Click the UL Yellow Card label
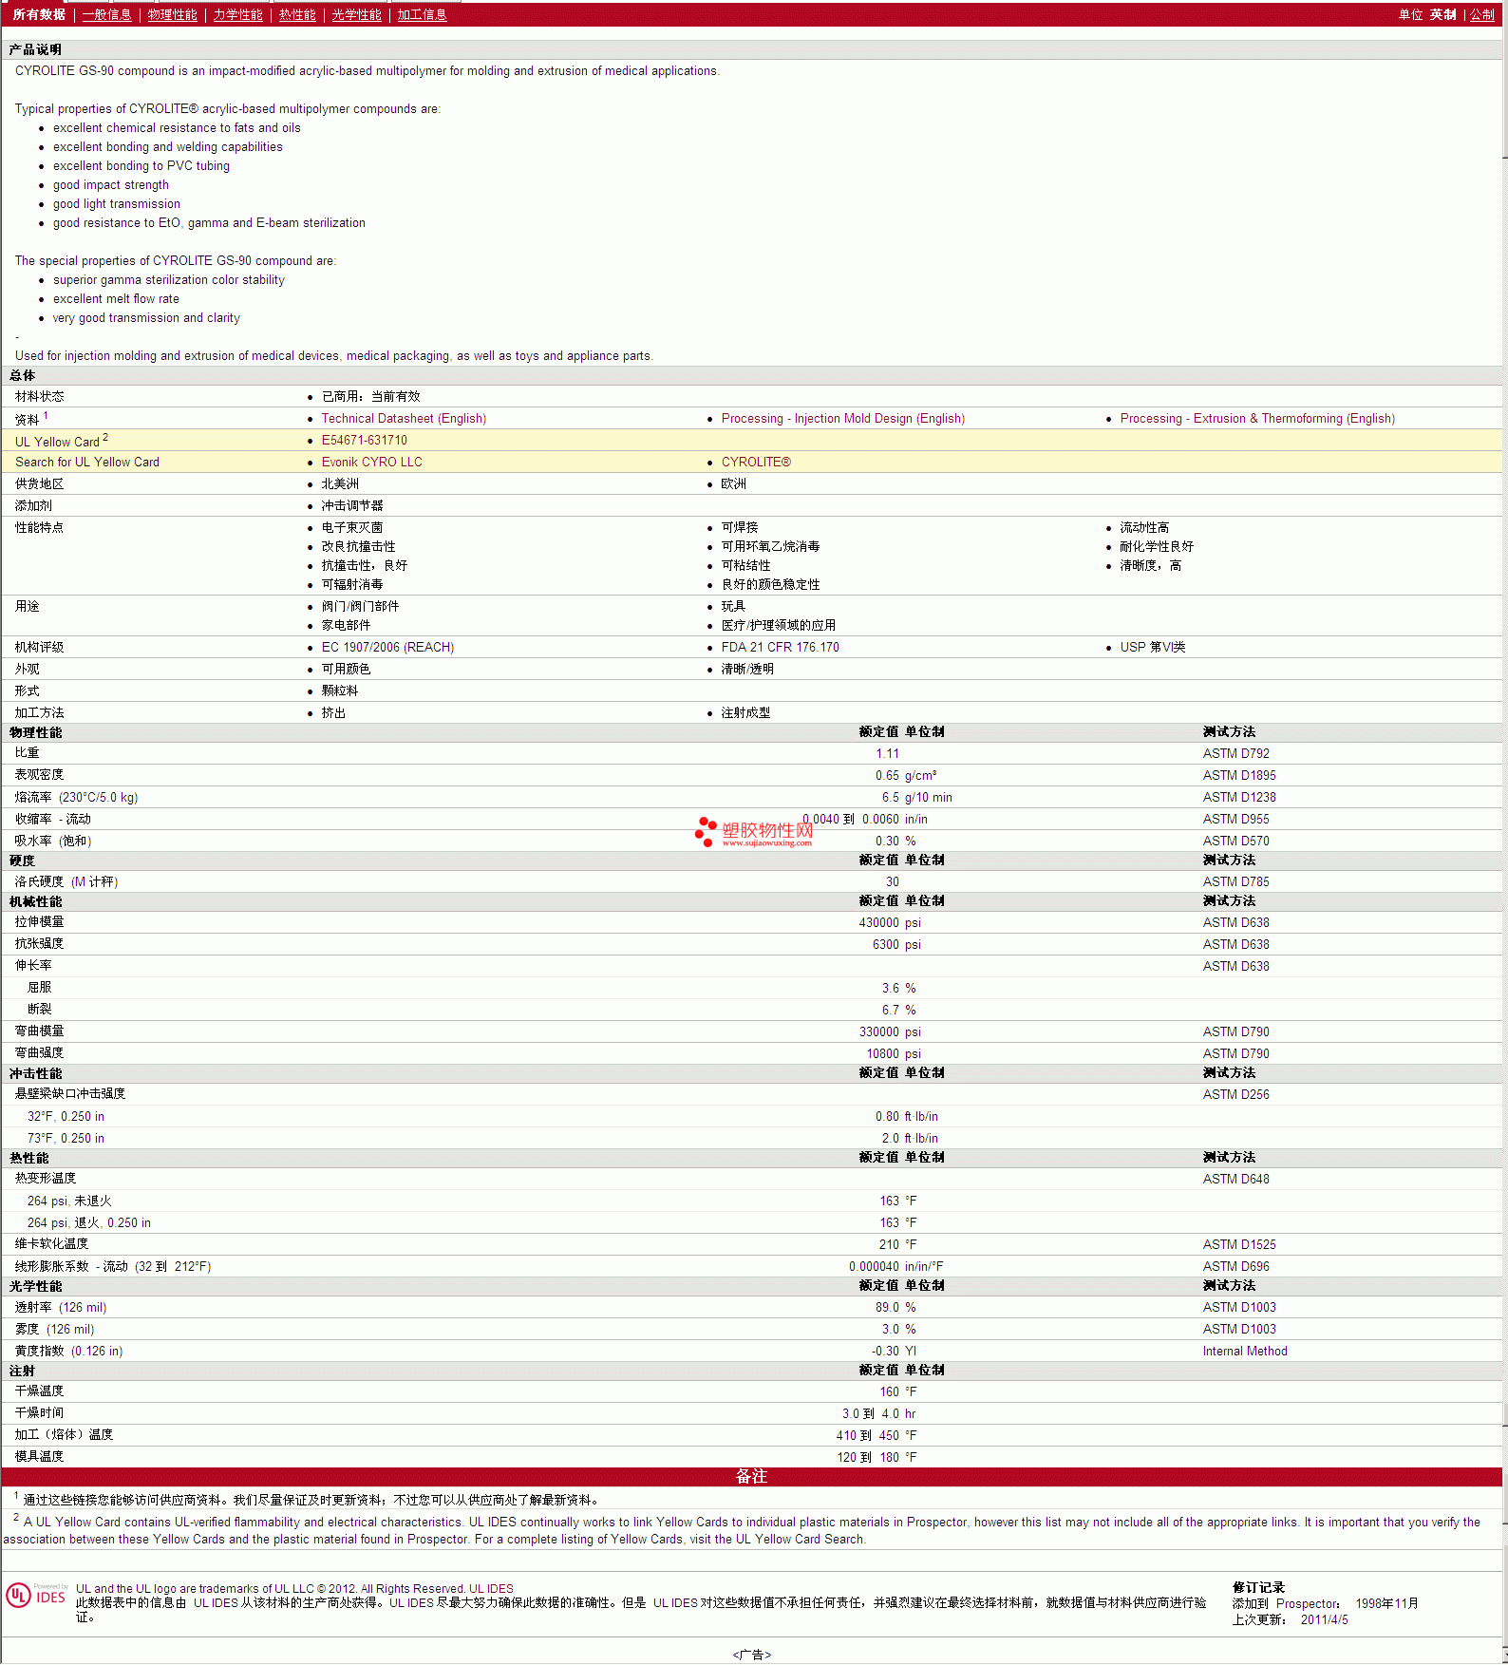 click(57, 442)
